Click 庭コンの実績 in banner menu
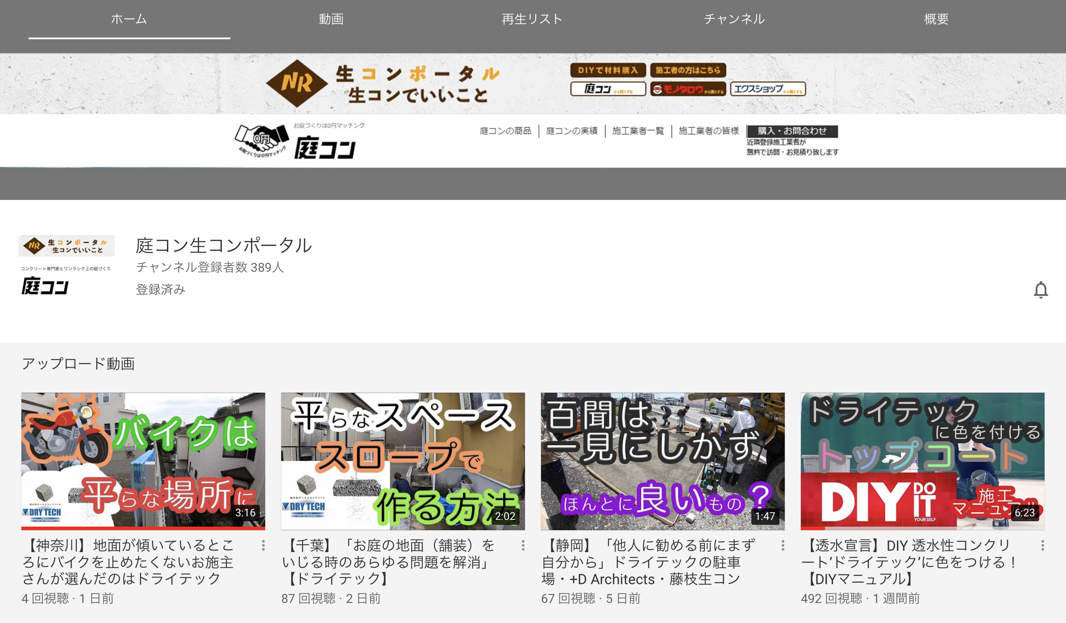 (571, 131)
